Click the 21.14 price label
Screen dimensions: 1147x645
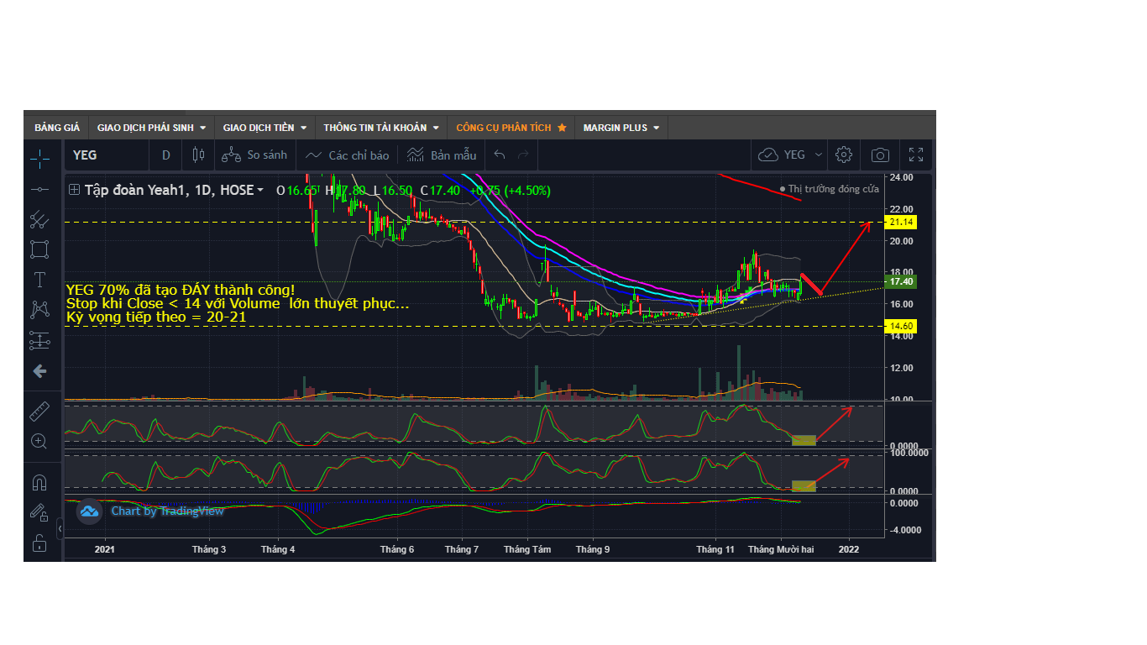900,222
